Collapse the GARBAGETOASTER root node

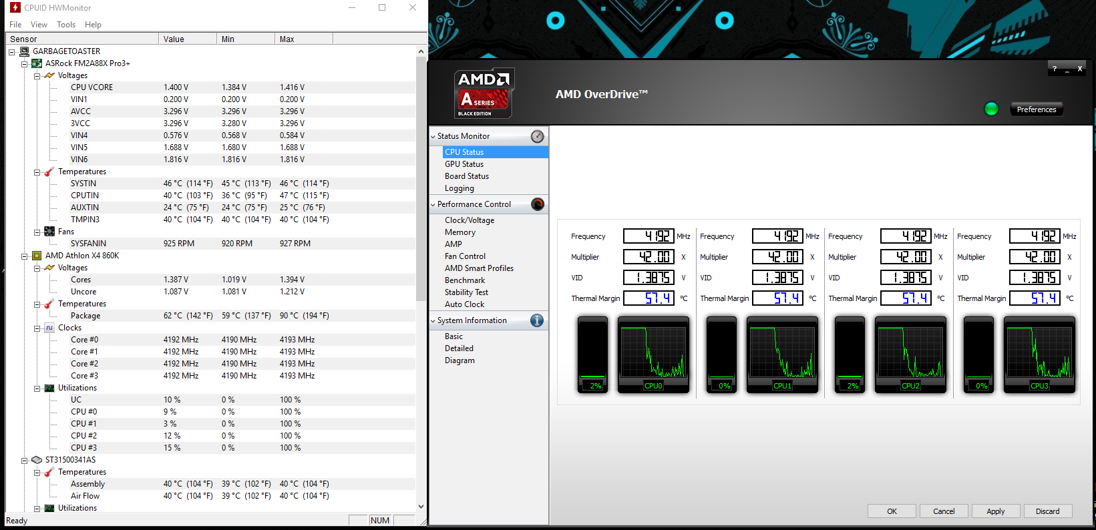[x=12, y=51]
